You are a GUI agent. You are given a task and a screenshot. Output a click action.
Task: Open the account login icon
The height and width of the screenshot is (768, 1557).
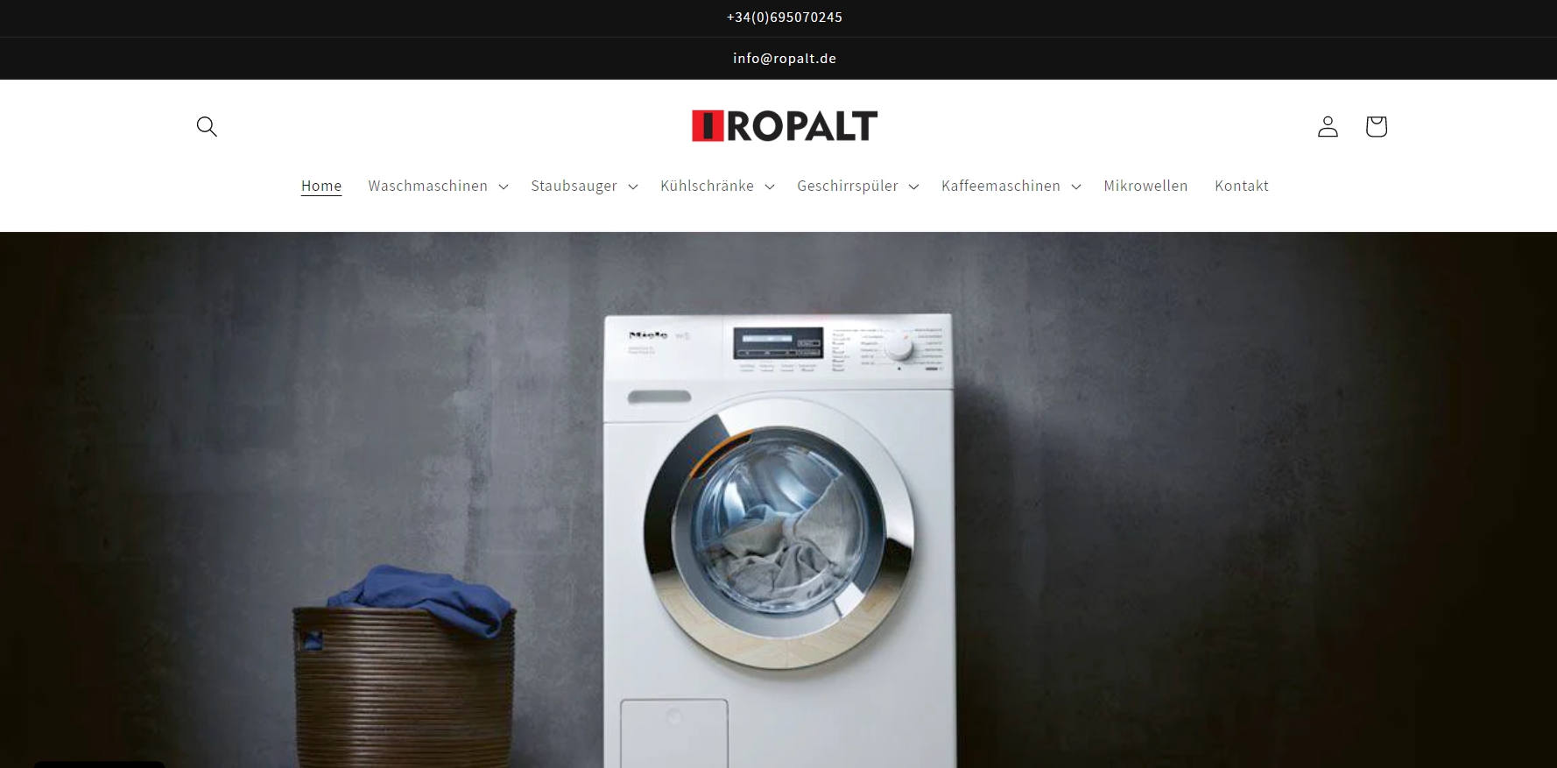(x=1328, y=126)
